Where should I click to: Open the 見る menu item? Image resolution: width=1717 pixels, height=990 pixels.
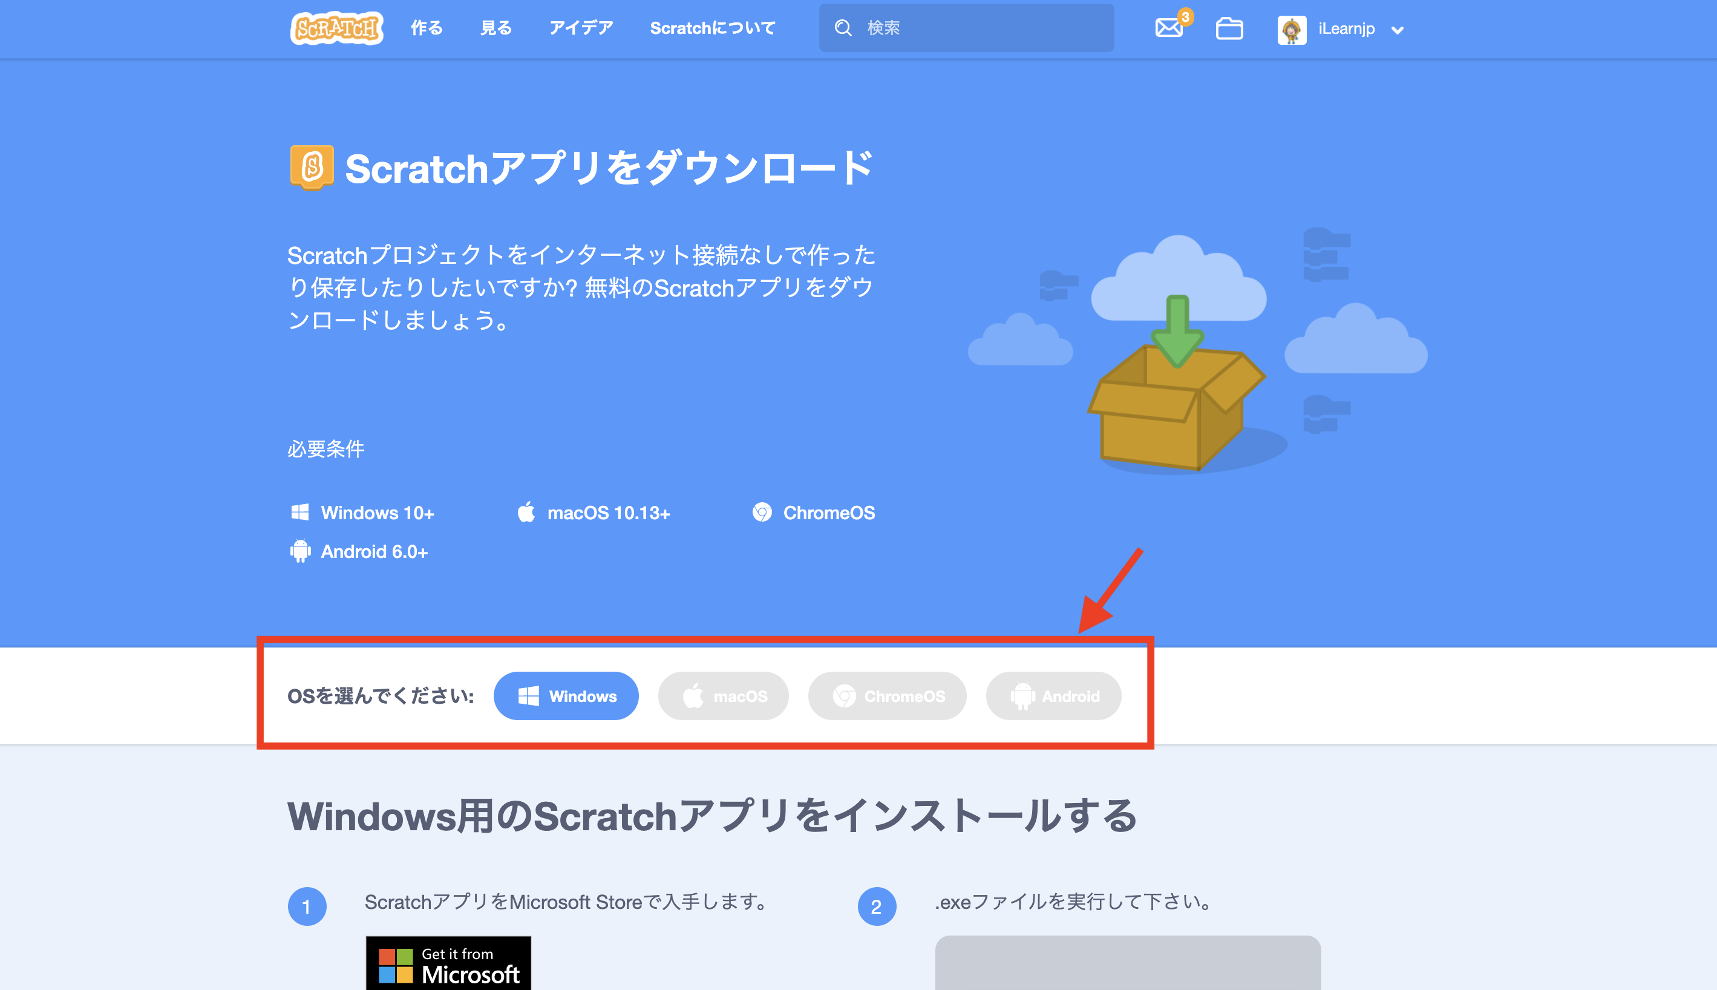pyautogui.click(x=495, y=28)
